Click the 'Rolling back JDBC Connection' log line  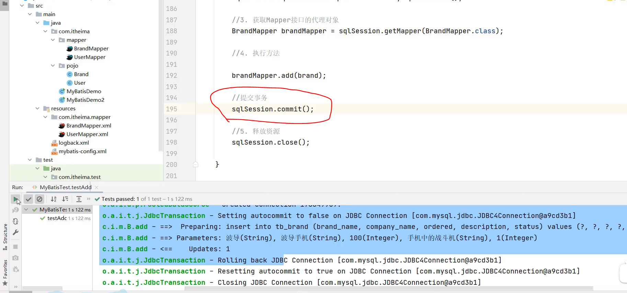(302, 260)
